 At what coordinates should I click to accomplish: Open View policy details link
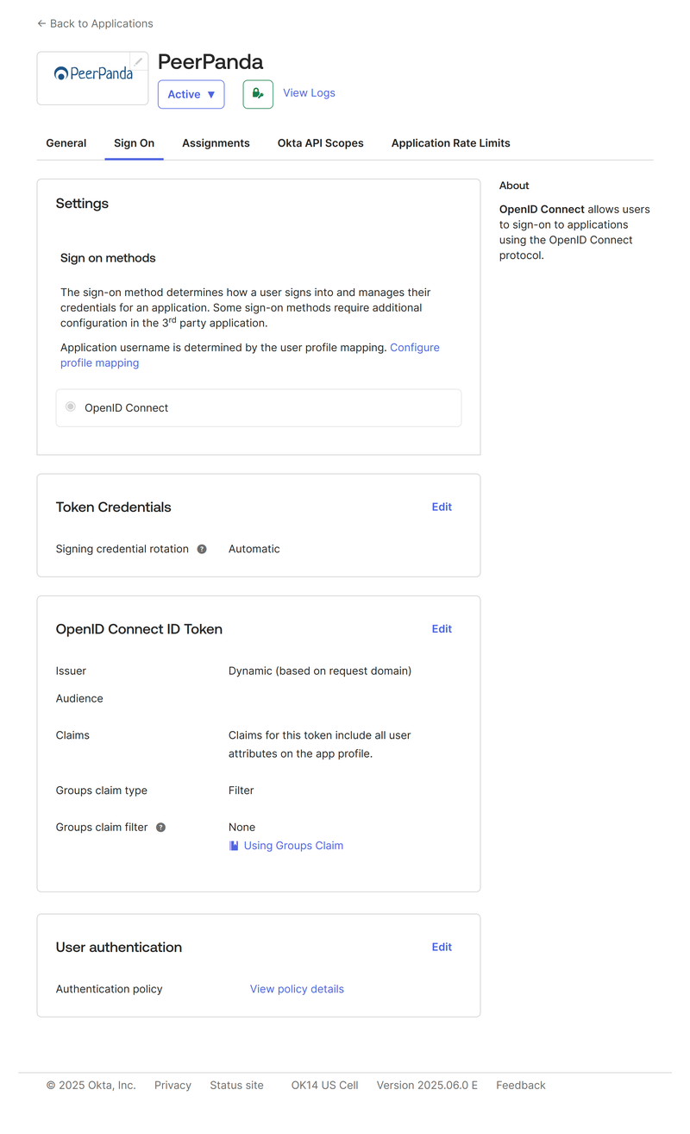[x=297, y=989]
